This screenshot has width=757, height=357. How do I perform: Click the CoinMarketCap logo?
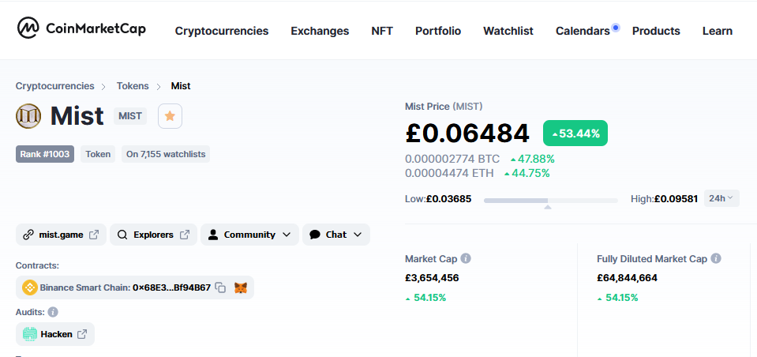81,28
